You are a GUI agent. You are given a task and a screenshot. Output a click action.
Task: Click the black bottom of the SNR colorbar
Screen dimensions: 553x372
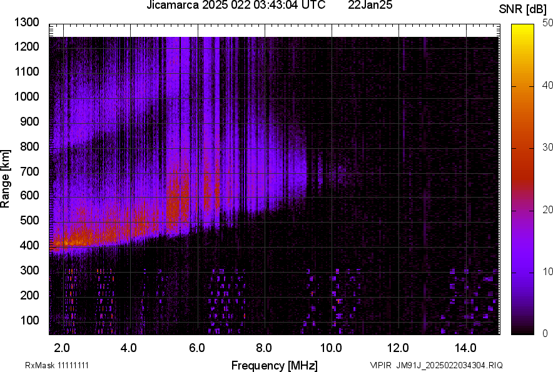click(522, 331)
